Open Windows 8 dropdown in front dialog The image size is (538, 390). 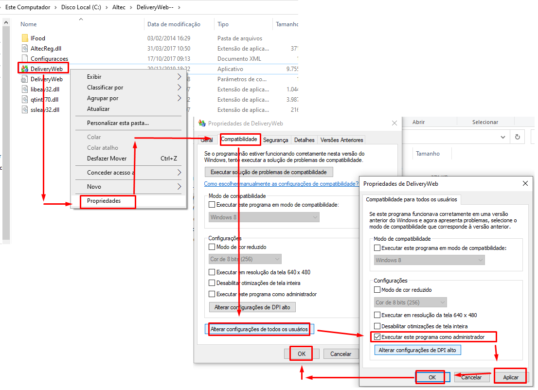point(429,260)
